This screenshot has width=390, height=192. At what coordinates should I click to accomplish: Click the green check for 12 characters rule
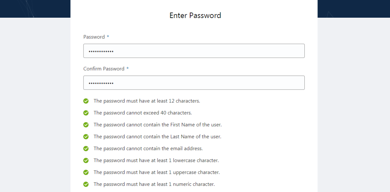(x=86, y=101)
